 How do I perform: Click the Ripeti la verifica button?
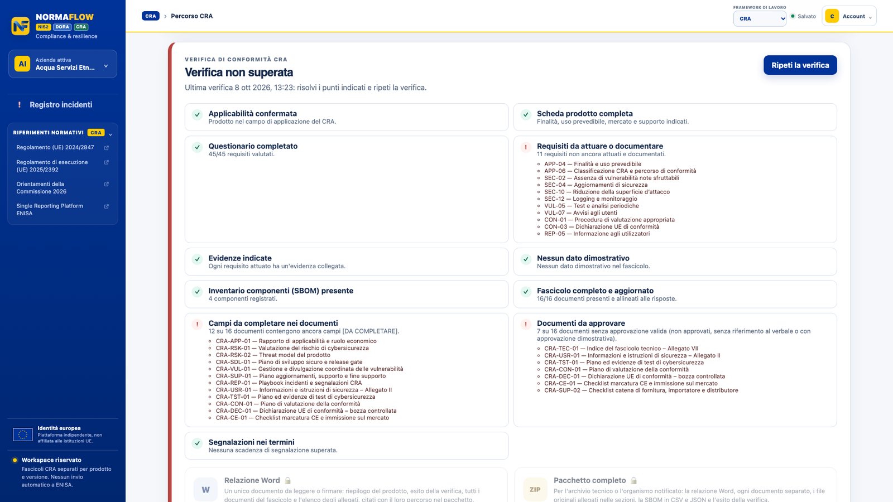click(800, 65)
